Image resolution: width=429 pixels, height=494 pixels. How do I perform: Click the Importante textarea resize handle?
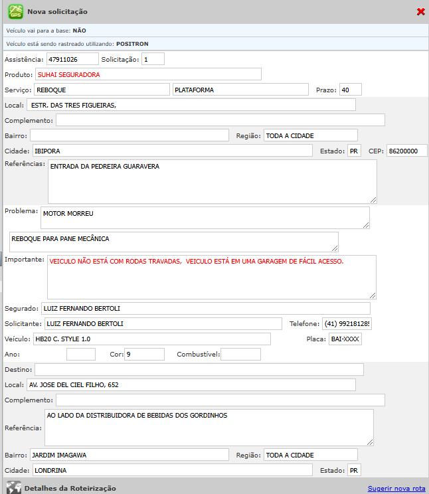373,295
